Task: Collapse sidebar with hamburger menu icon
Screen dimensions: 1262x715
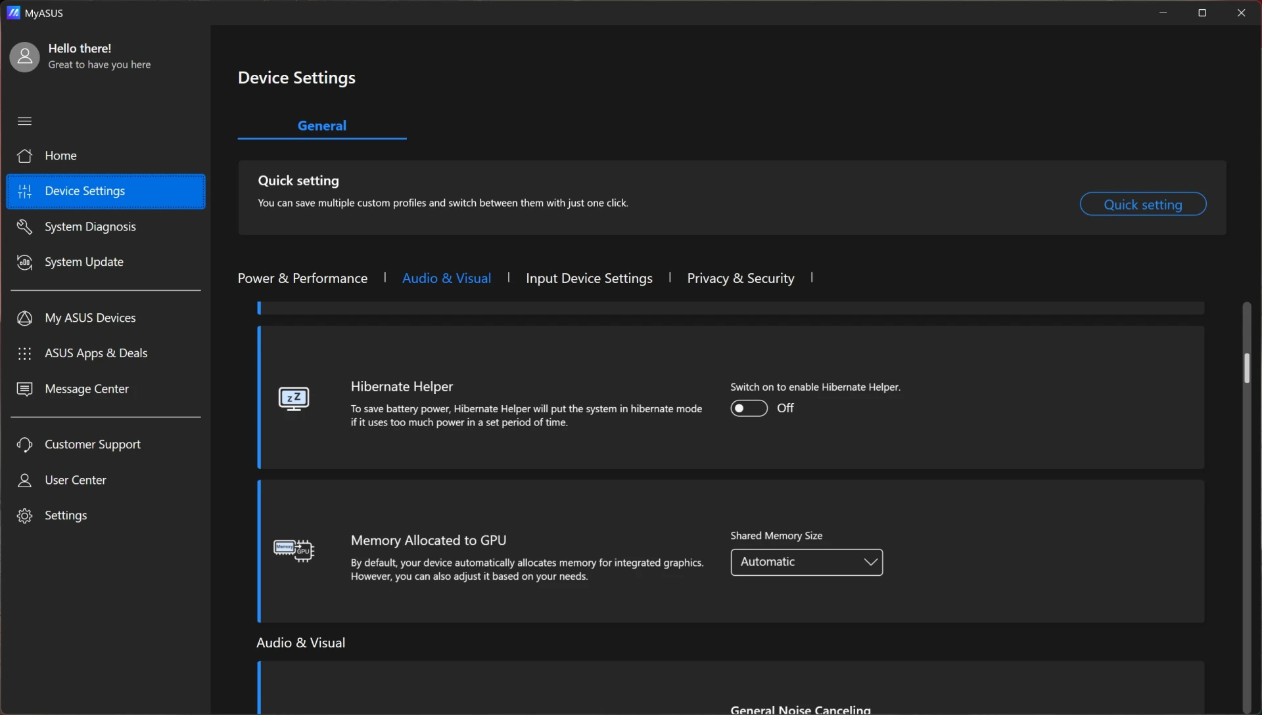Action: (24, 121)
